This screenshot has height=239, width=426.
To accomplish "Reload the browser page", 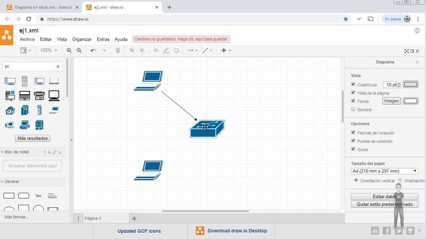I will [x=29, y=19].
